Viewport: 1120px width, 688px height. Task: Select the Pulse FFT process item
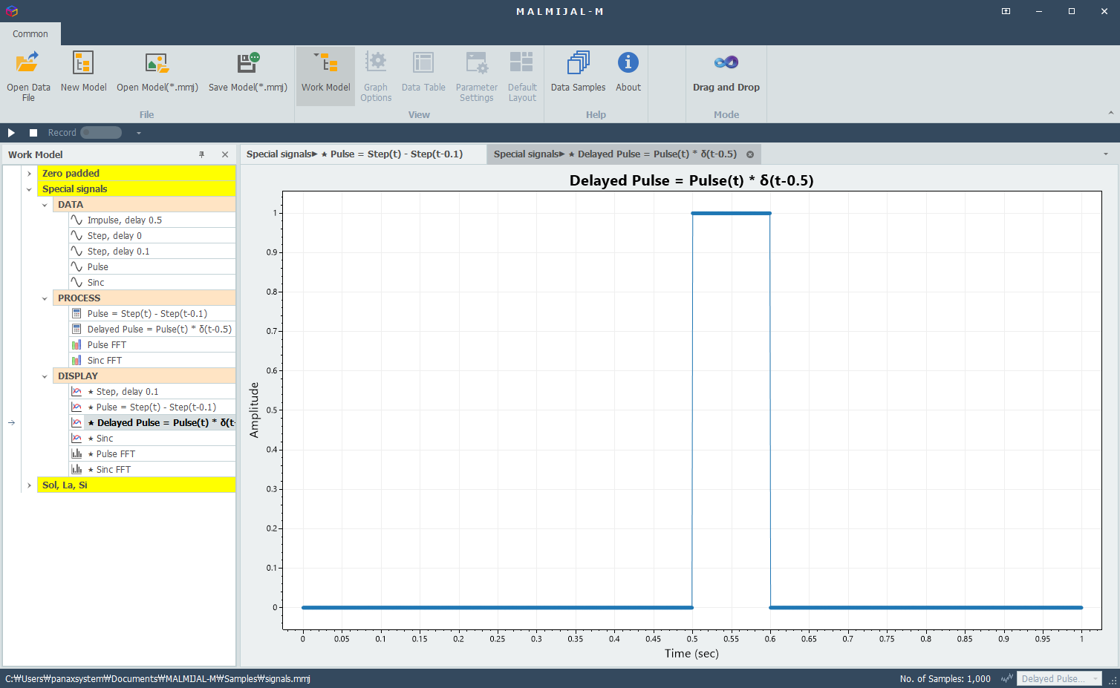[152, 345]
